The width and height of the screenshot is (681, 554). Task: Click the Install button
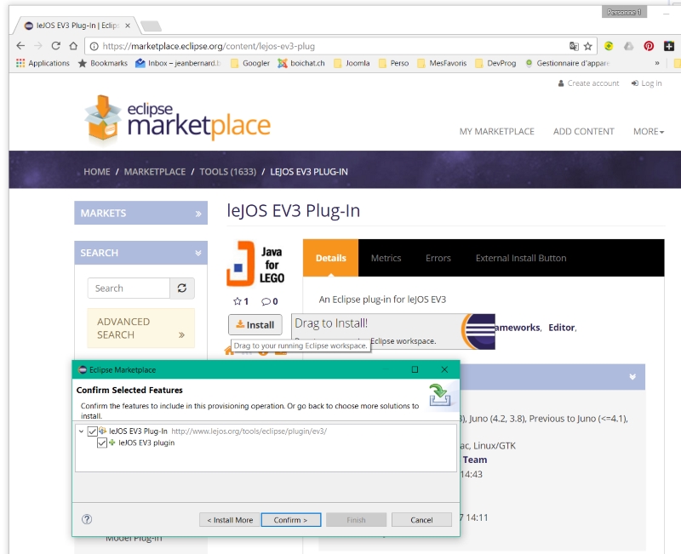click(255, 324)
